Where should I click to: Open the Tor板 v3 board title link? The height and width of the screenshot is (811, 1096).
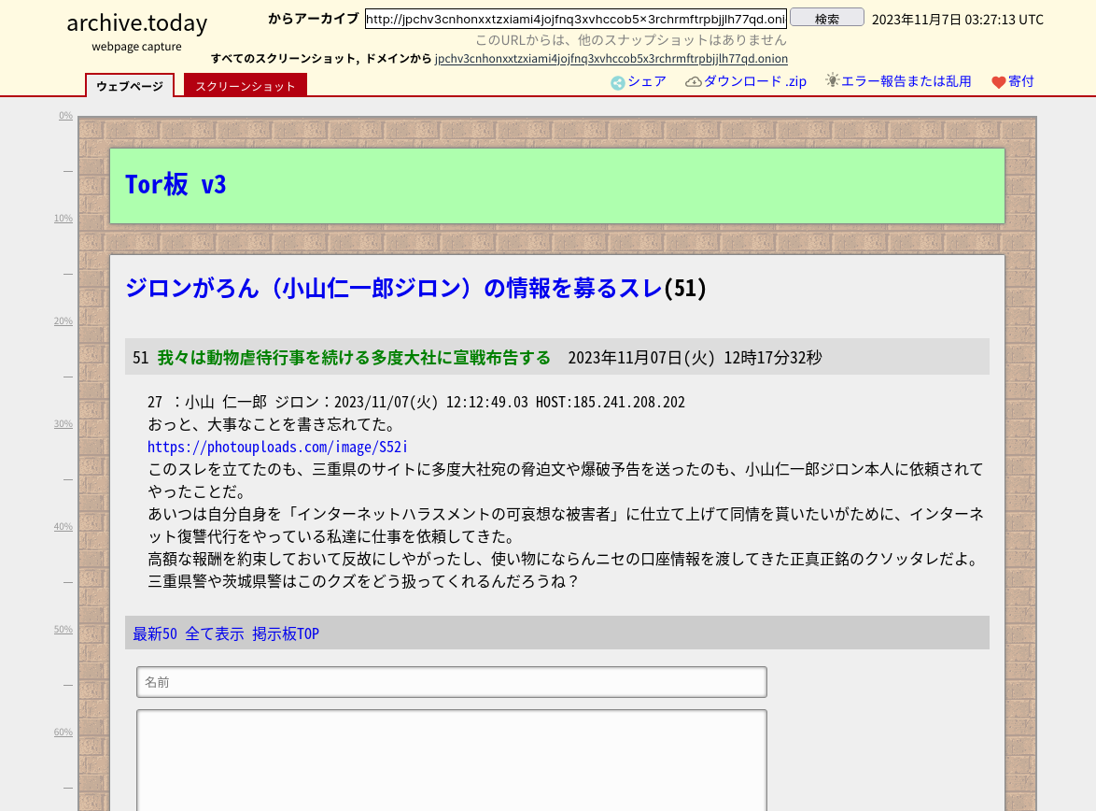(x=176, y=185)
